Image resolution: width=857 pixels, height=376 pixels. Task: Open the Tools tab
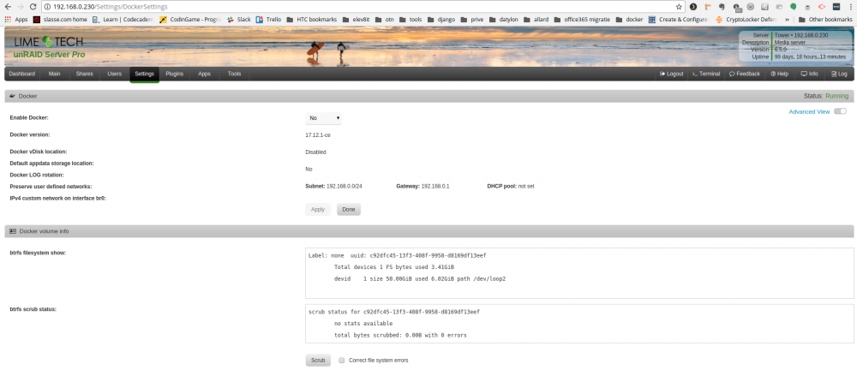tap(235, 74)
